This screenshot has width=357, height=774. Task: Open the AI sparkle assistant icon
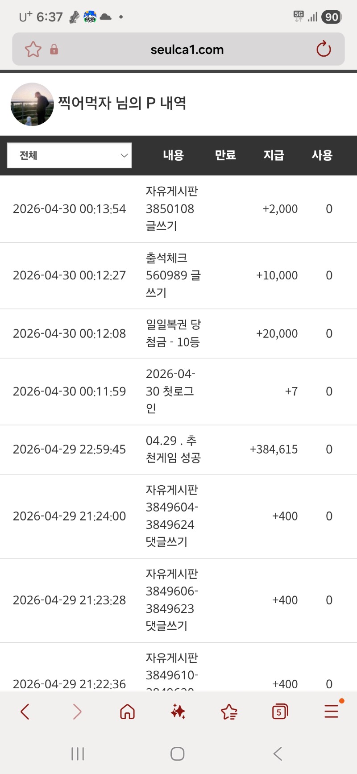[x=178, y=712]
